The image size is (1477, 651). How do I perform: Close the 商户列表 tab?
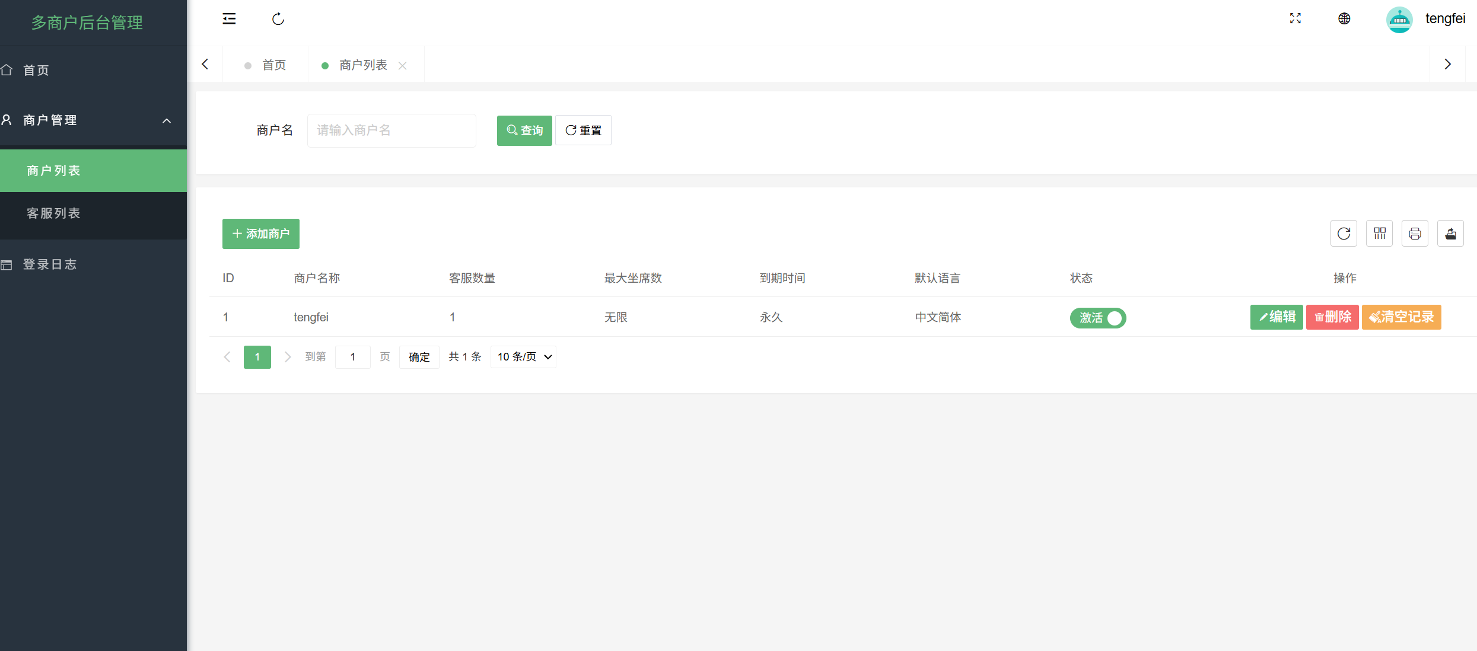403,66
